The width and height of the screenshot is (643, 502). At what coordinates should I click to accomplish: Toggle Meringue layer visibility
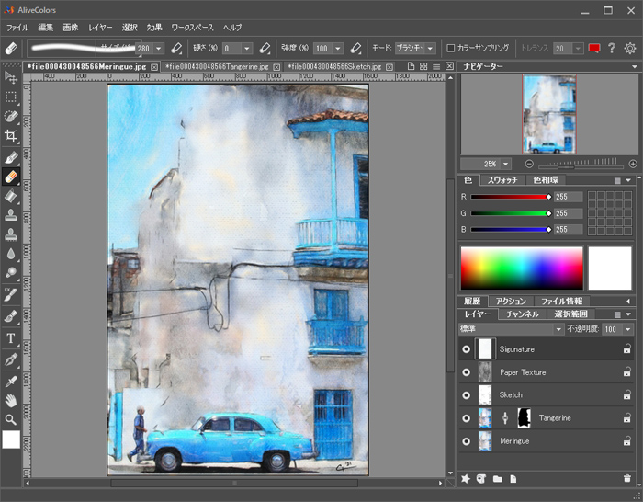coord(466,441)
